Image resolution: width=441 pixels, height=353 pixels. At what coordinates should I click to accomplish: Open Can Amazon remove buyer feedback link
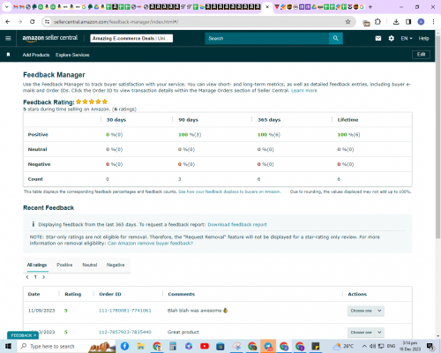(x=150, y=244)
